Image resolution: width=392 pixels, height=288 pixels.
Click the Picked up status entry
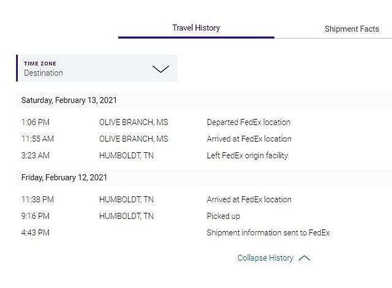(224, 216)
